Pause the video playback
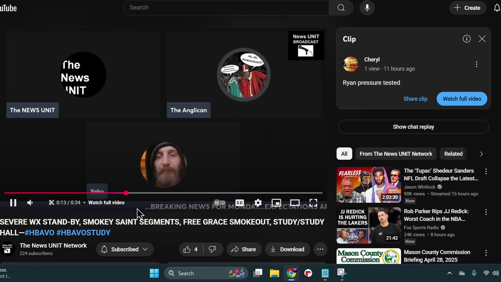Image resolution: width=501 pixels, height=282 pixels. click(13, 202)
